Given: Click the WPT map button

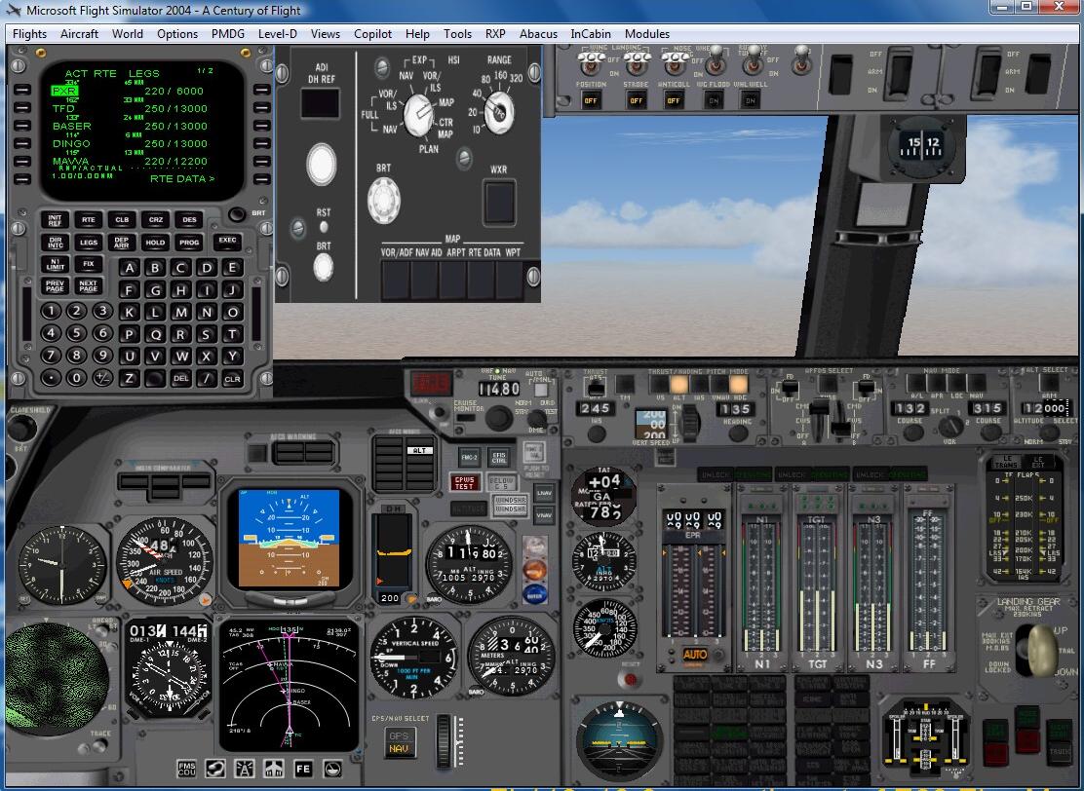Looking at the screenshot, I should (510, 280).
